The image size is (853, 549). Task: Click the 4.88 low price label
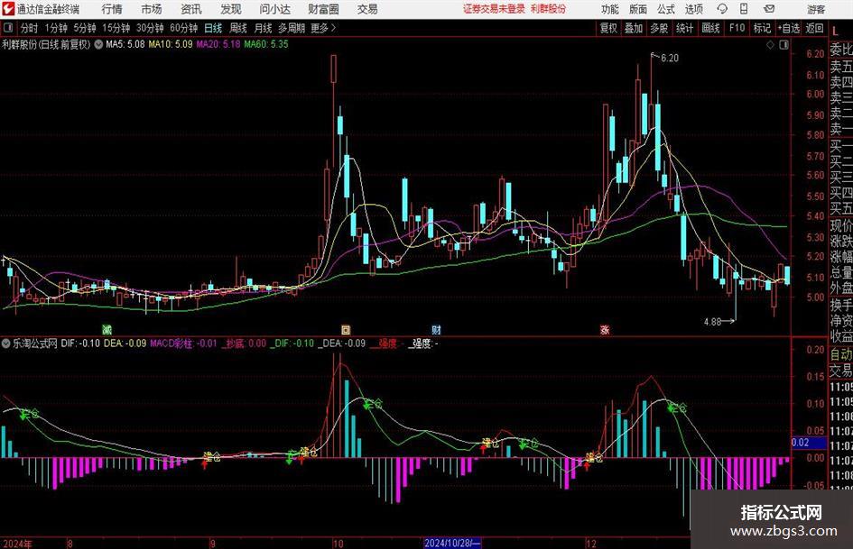point(712,322)
